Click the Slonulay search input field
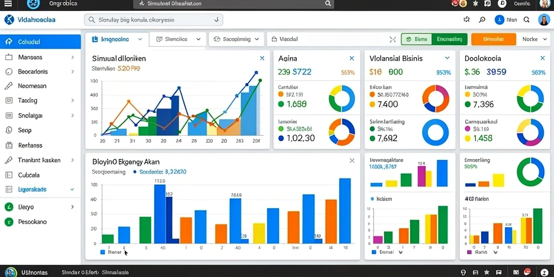This screenshot has width=554, height=277. (153, 20)
